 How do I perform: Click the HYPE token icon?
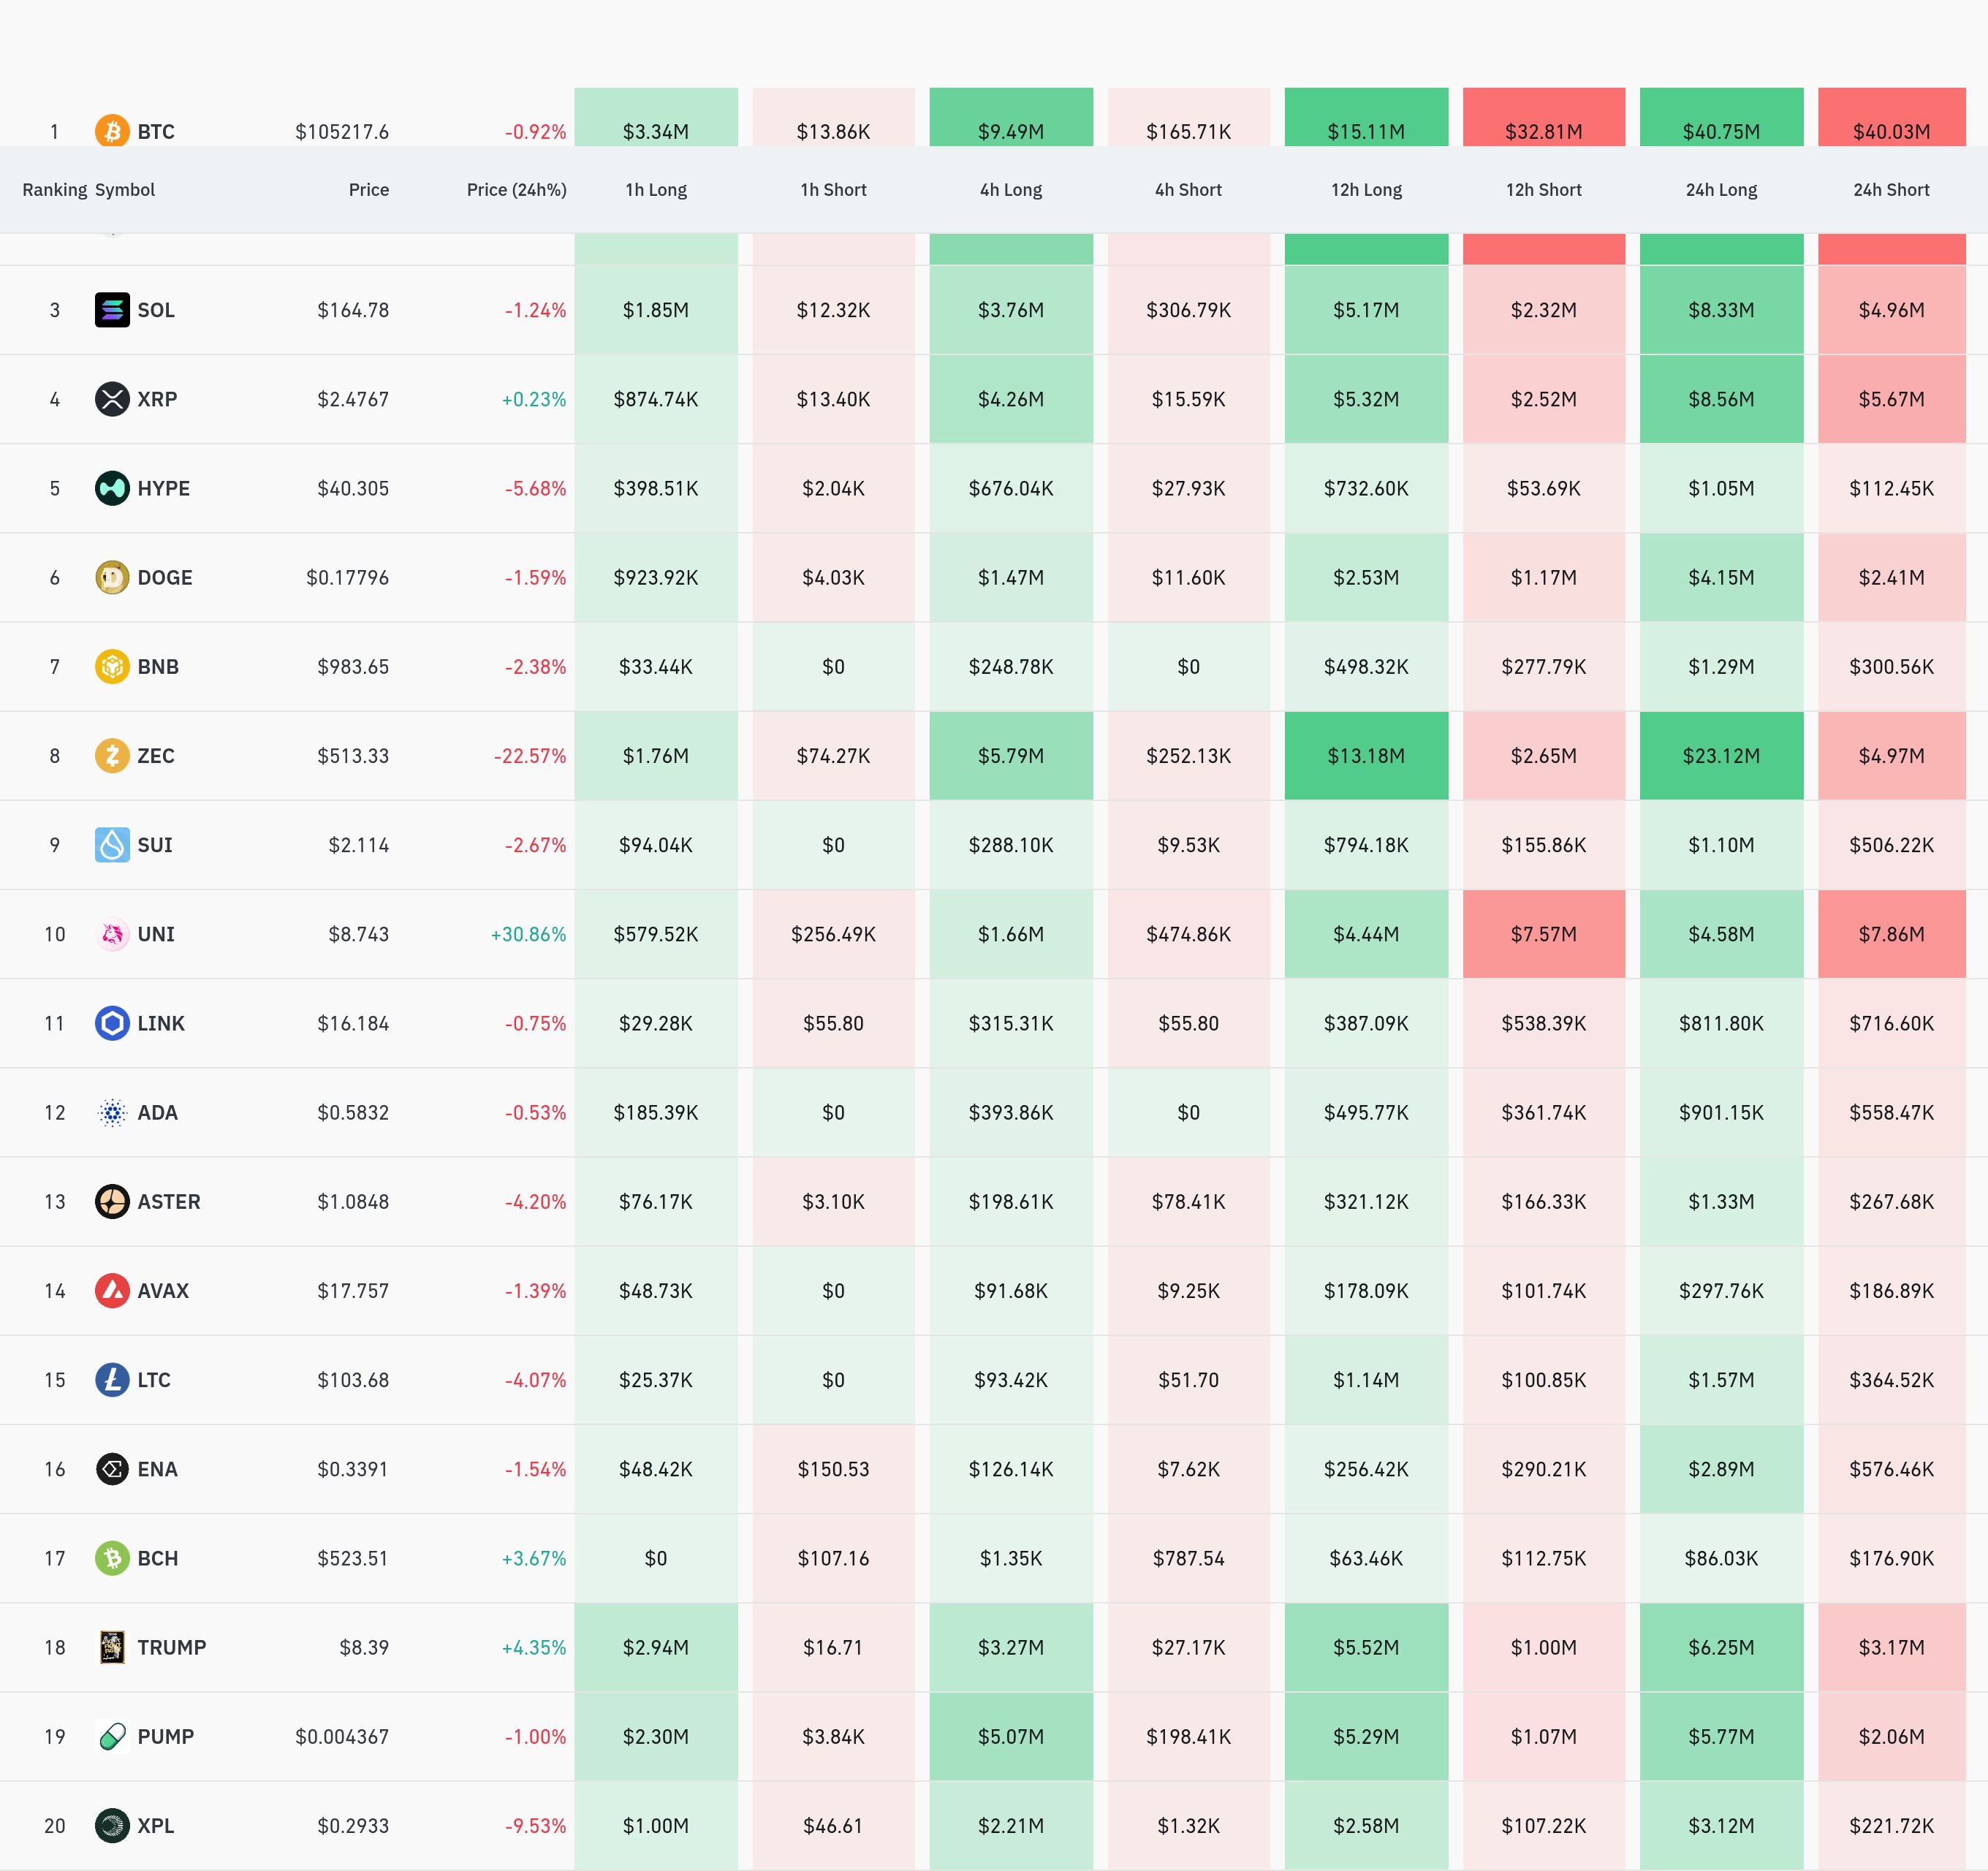pyautogui.click(x=112, y=488)
